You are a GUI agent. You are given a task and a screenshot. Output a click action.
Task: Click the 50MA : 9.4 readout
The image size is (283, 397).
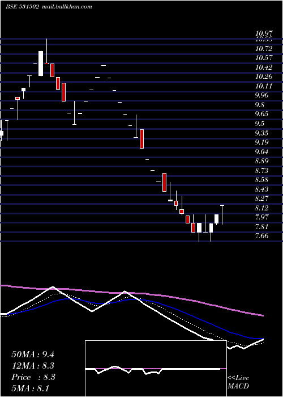33,354
